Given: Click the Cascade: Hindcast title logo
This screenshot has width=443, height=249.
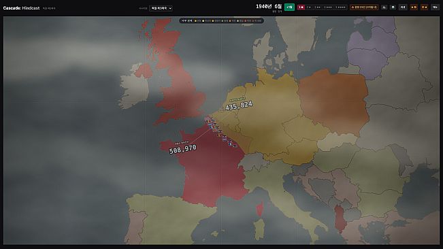Looking at the screenshot, I should point(21,8).
